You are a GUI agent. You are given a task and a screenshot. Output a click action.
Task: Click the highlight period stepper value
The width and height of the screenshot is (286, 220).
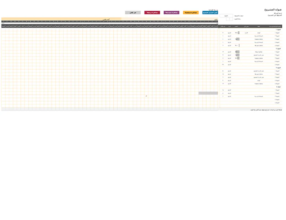[x=230, y=19]
